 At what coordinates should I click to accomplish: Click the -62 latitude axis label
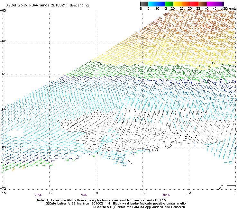click(3, 41)
